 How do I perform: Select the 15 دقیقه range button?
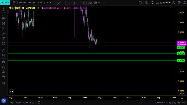click(18, 103)
